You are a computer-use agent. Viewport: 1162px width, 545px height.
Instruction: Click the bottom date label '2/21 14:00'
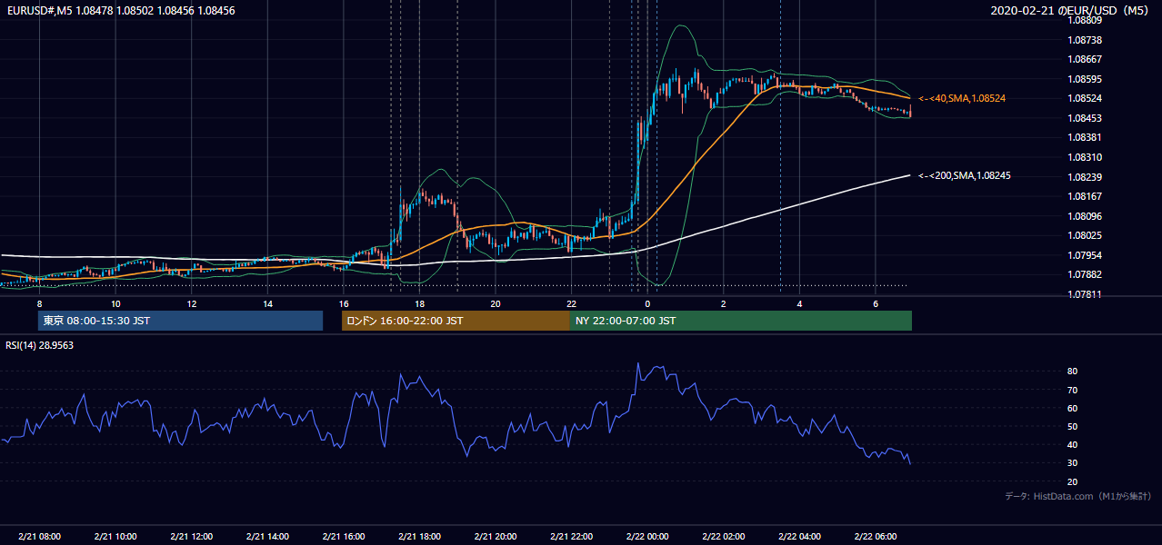(x=266, y=536)
